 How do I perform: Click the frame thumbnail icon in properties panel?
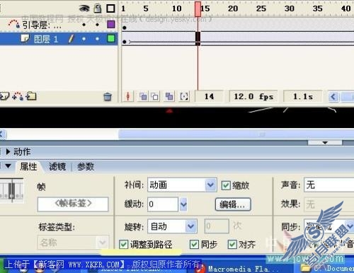point(12,190)
